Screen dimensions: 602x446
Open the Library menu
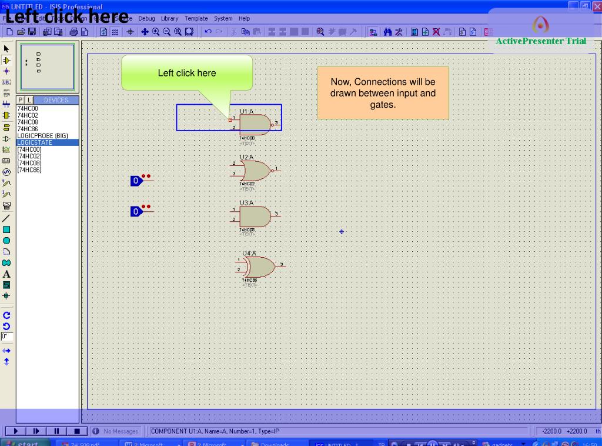tap(170, 18)
